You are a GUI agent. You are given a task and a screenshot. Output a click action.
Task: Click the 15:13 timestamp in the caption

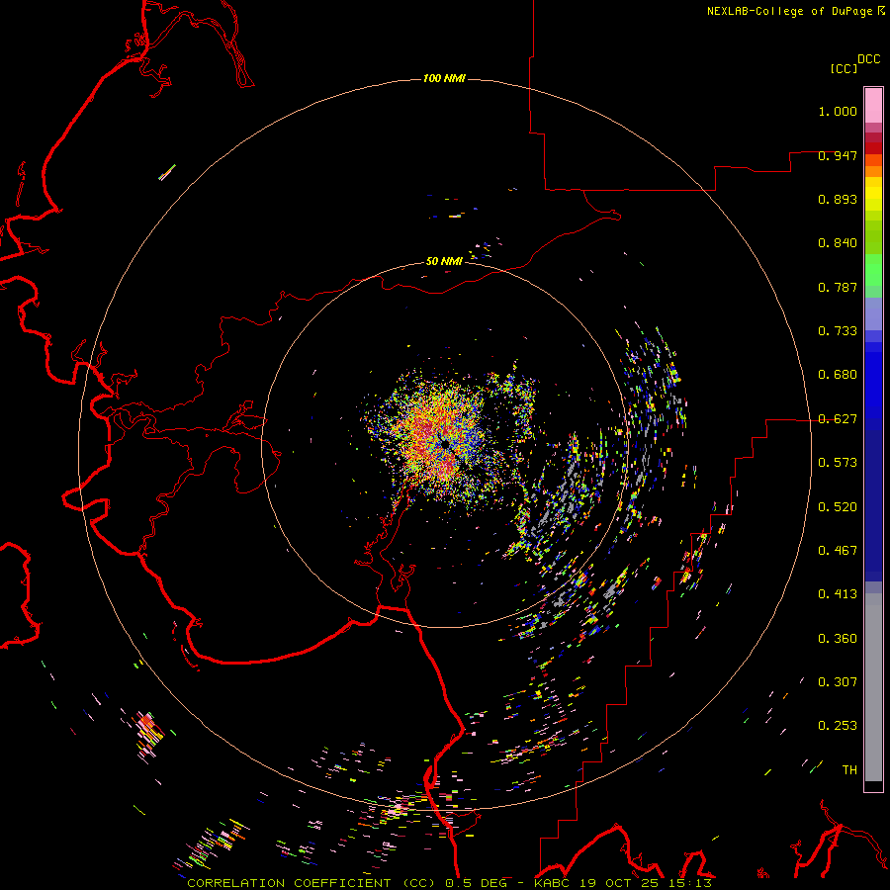689,883
